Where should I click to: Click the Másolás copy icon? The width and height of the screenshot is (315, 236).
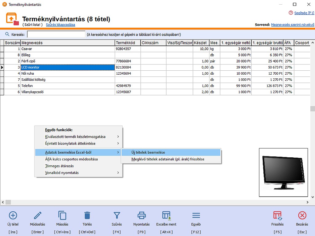pos(62,215)
